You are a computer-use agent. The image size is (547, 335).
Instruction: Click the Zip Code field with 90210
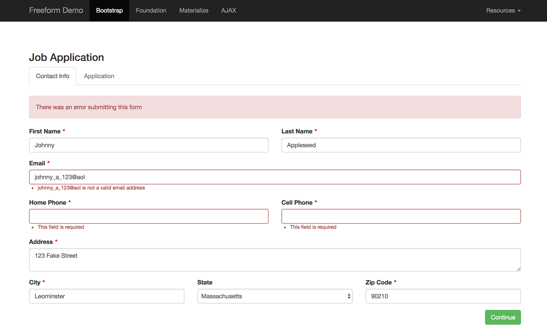tap(443, 296)
